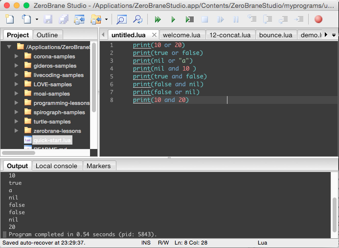
Task: Step into icon in toolbar
Action: [x=252, y=19]
